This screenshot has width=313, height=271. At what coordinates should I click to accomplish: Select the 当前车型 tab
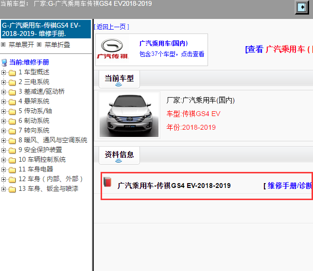pyautogui.click(x=119, y=79)
